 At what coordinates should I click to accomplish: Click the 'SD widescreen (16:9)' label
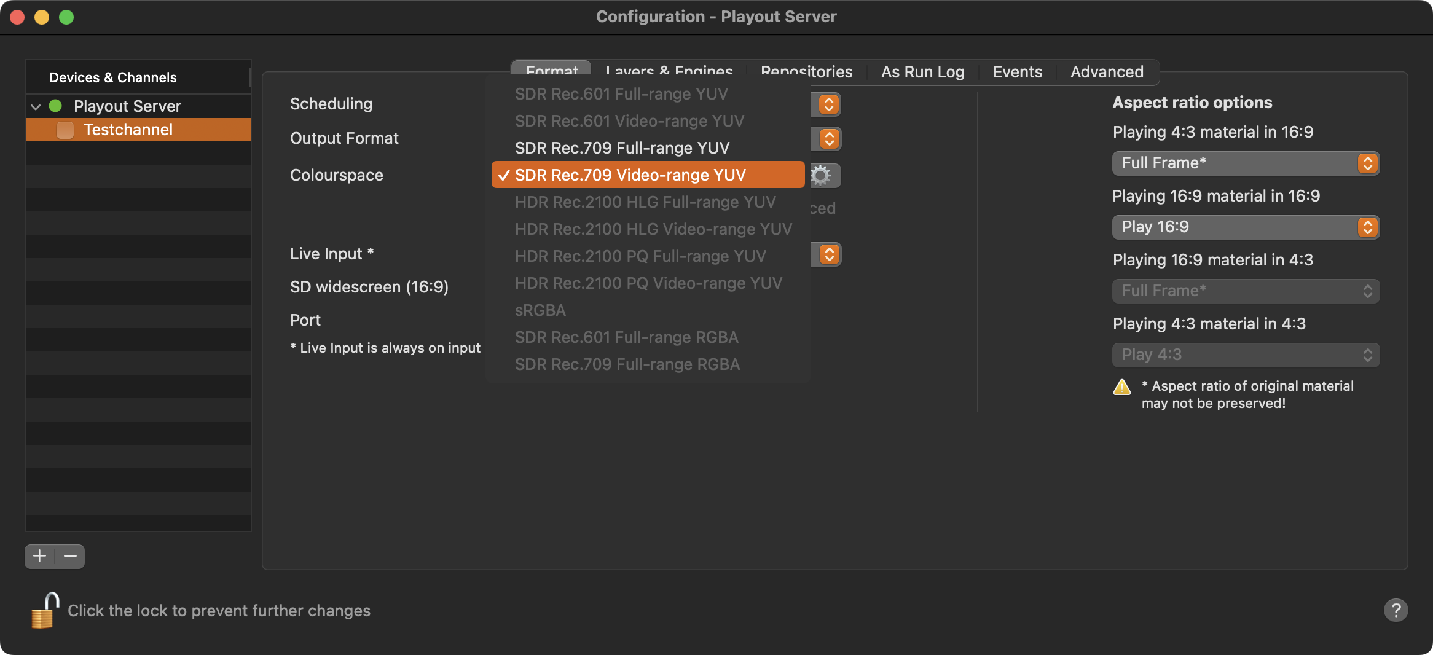369,287
